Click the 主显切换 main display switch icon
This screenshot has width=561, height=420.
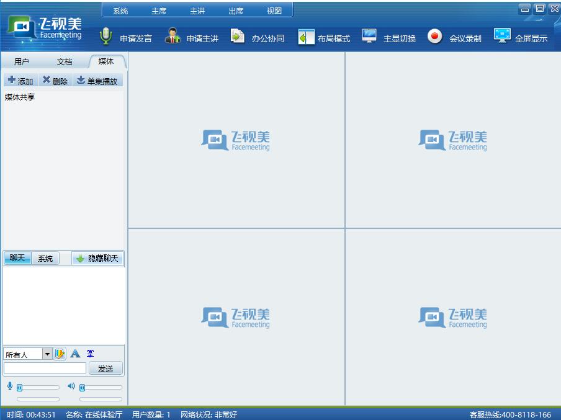370,36
